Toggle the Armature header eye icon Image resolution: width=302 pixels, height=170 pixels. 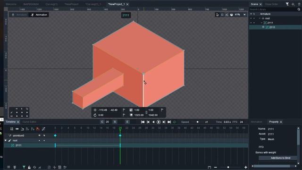click(x=251, y=14)
